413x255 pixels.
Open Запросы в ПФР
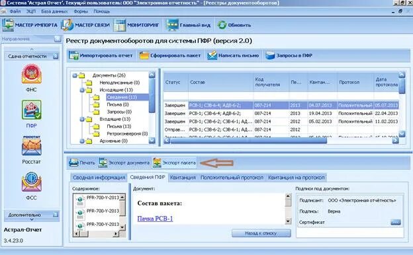point(289,55)
